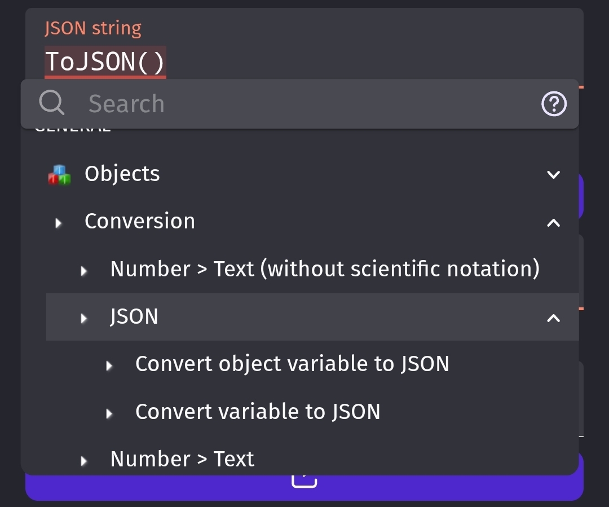Select 'Number > Text (without scientific notation)' label

click(325, 269)
